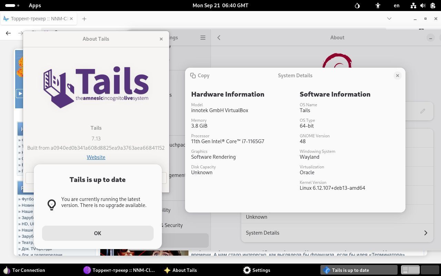Click OK in the up to date dialog

tap(98, 233)
